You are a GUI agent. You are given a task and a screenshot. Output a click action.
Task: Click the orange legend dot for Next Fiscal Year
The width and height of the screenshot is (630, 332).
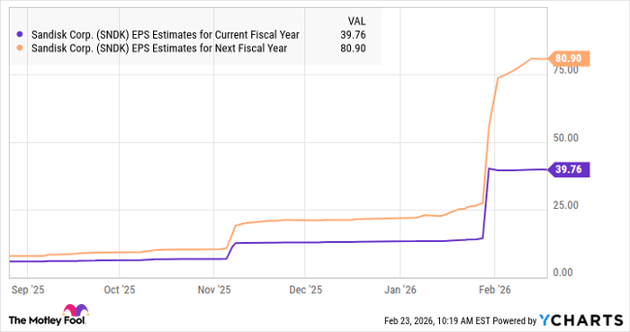pos(20,49)
